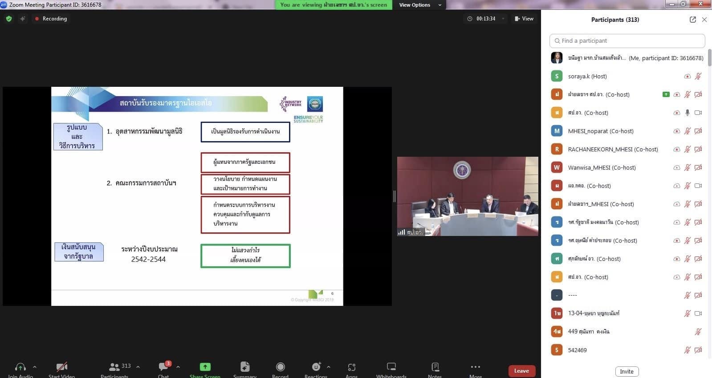The height and width of the screenshot is (378, 712).
Task: Toggle video icon for MHESI_noparat (Co-host)
Action: tap(698, 131)
